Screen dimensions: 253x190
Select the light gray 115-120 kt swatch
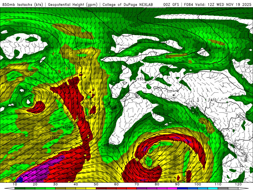pos(233,188)
